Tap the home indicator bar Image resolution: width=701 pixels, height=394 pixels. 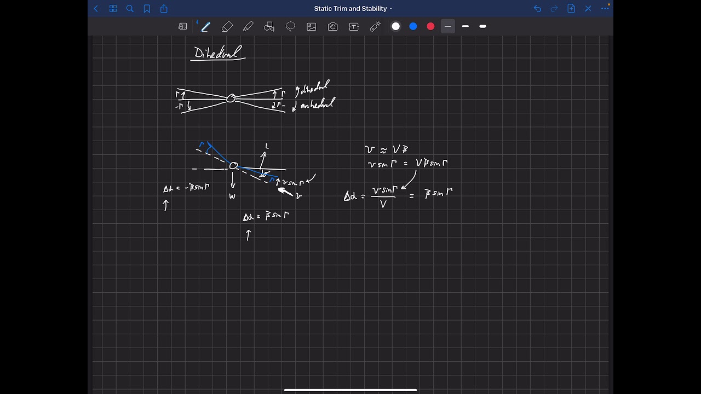coord(350,390)
